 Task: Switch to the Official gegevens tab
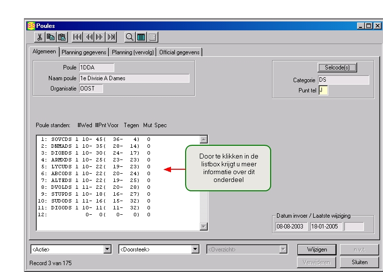click(x=180, y=52)
